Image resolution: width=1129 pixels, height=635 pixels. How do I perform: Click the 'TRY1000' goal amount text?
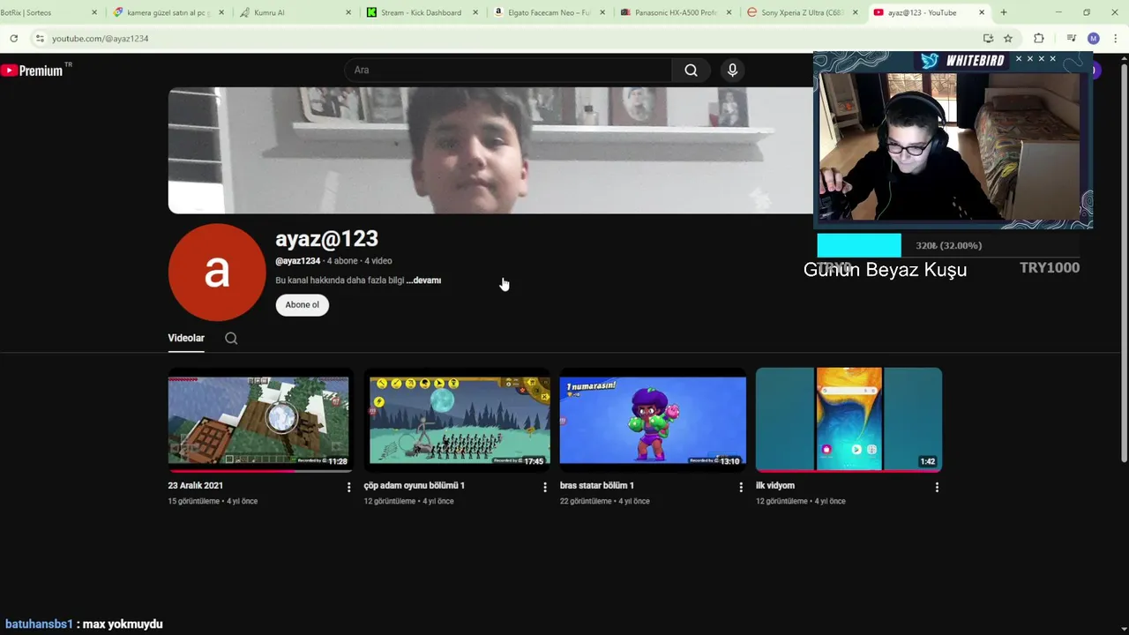click(x=1050, y=268)
